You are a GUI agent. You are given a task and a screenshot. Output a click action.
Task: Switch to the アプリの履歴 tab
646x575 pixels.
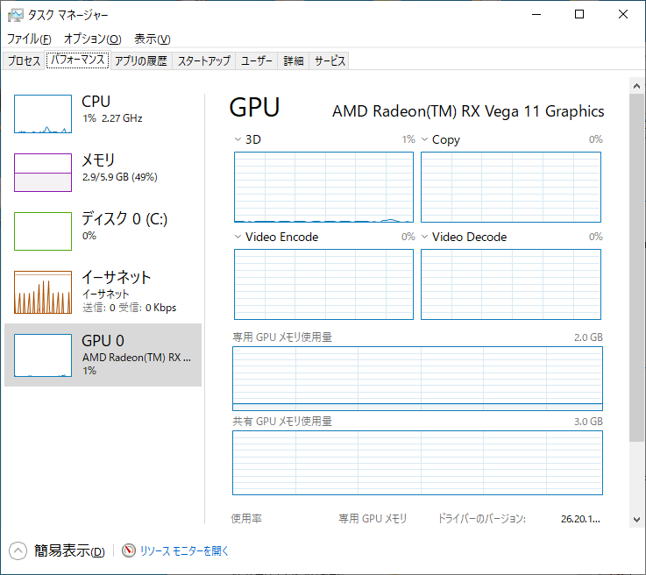141,61
